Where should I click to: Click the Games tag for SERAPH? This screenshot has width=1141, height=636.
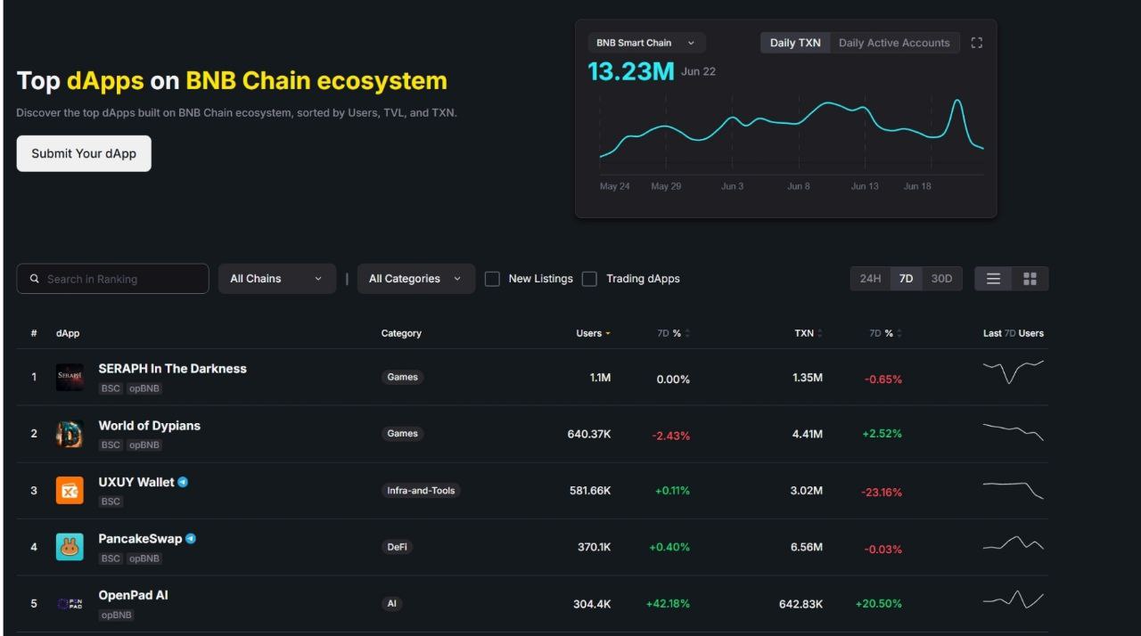pos(403,377)
